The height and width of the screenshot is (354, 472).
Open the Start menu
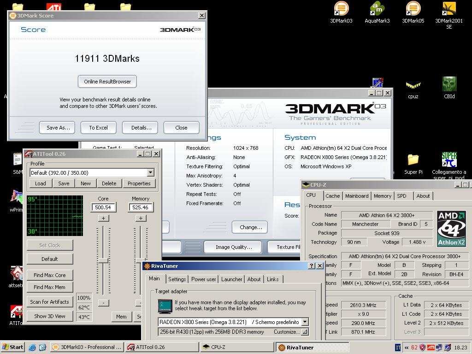12,347
